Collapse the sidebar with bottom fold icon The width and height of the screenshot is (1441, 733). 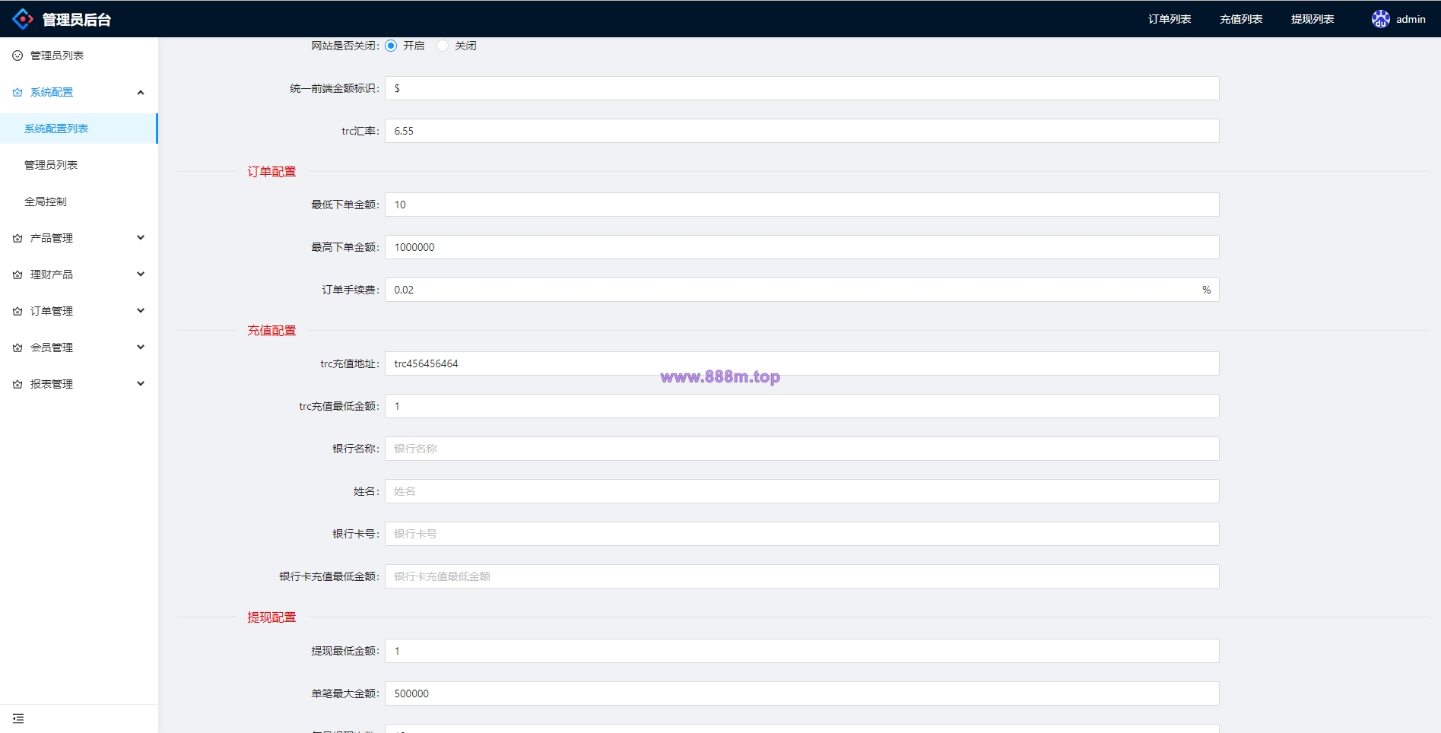18,719
